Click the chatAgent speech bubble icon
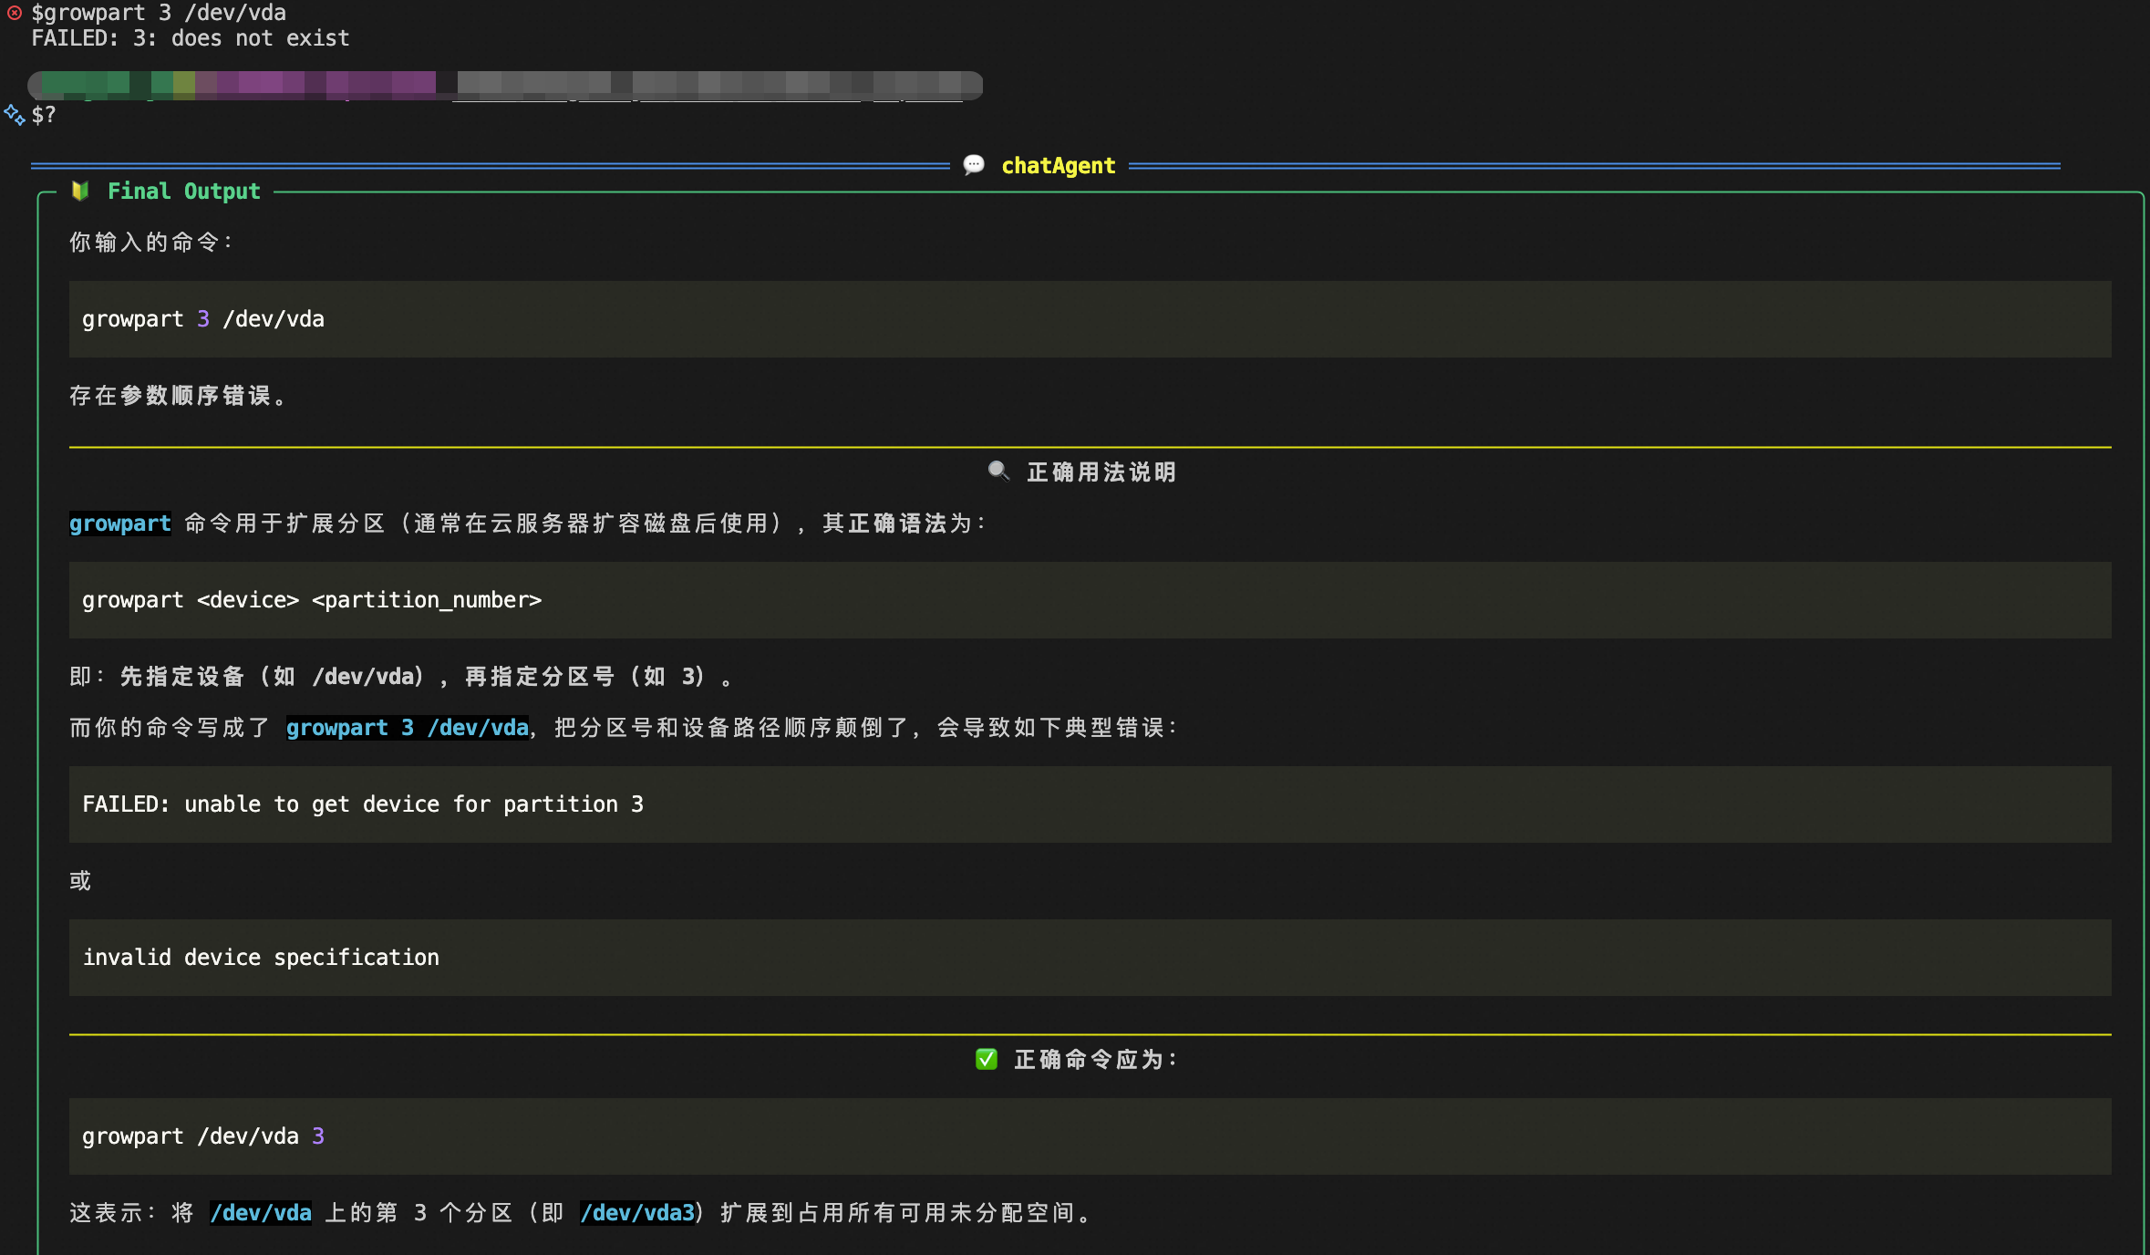The width and height of the screenshot is (2150, 1255). 974,165
